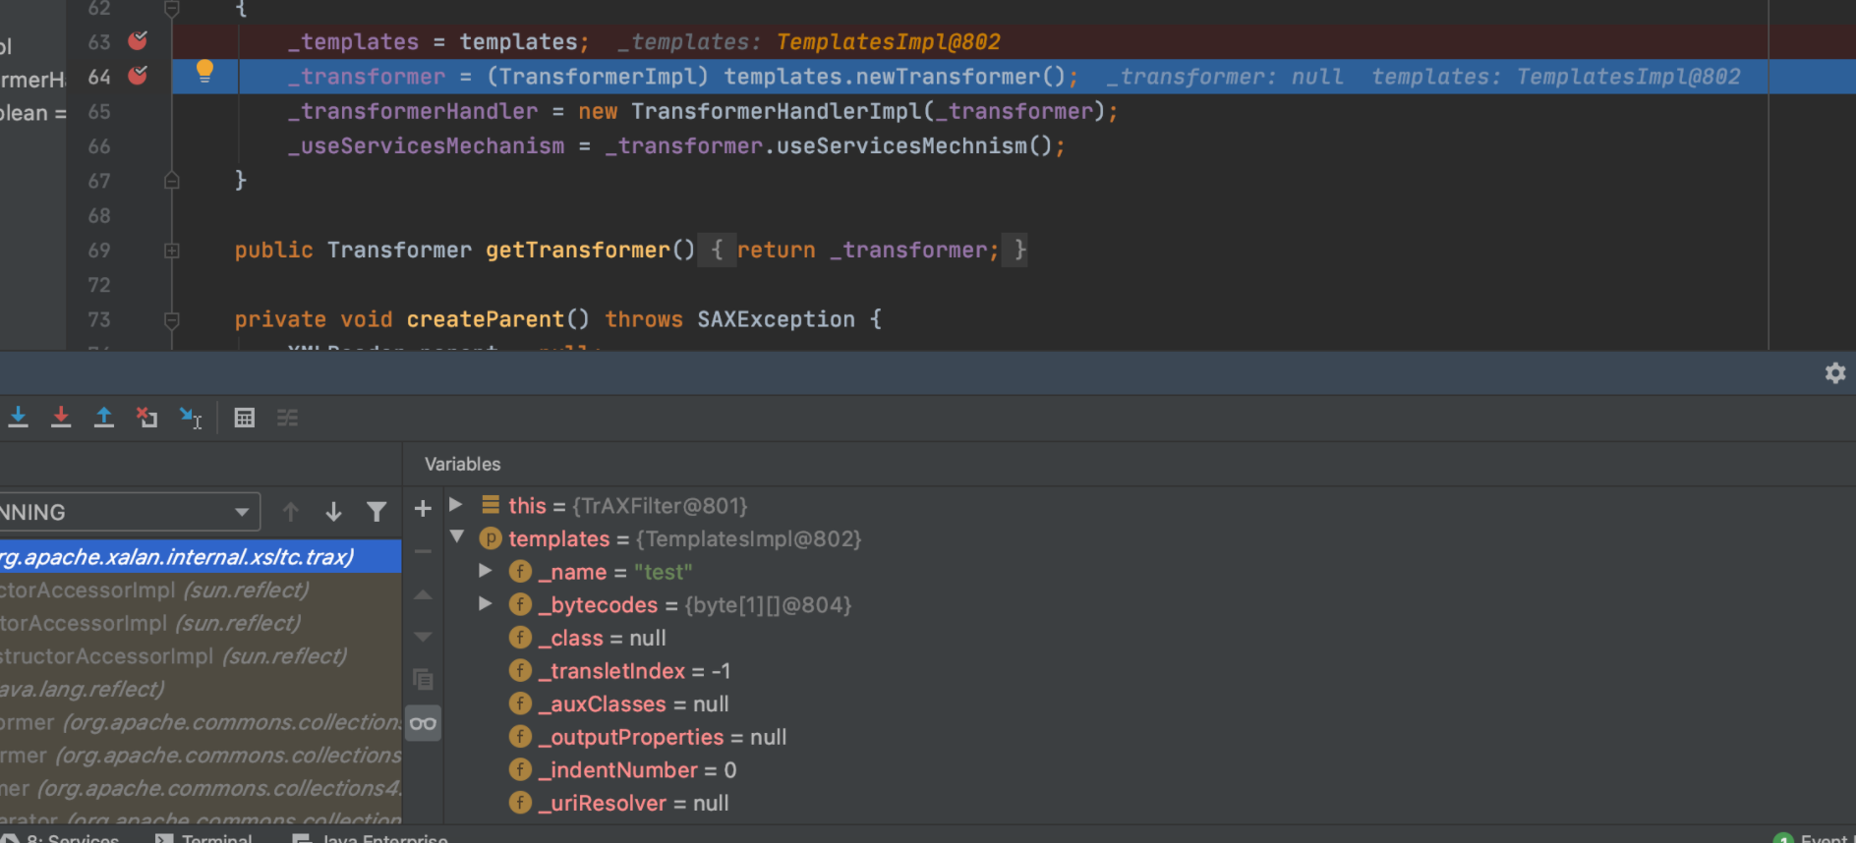Expand the _bytecodes field node
The width and height of the screenshot is (1856, 843).
[485, 603]
